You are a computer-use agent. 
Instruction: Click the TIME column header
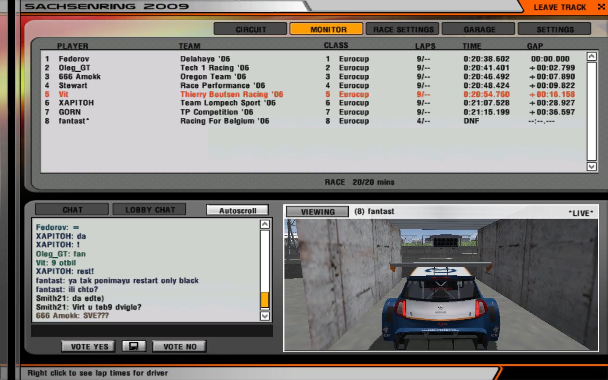[x=472, y=46]
